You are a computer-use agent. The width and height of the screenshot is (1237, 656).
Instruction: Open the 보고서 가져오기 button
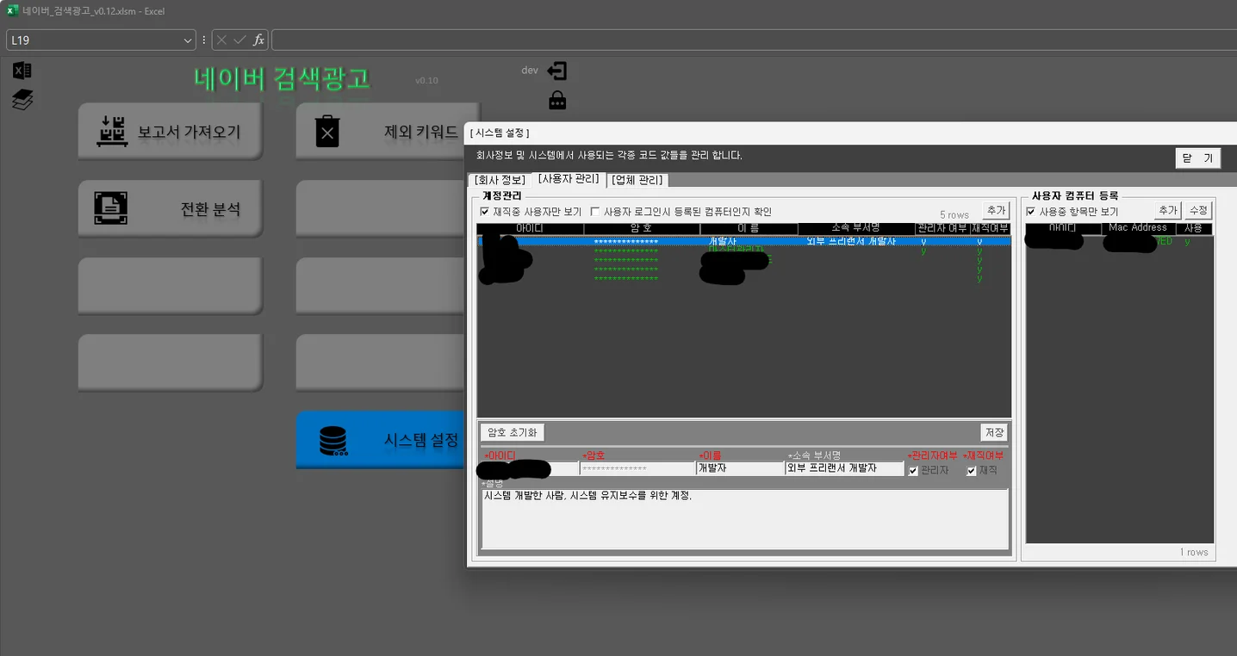pos(171,131)
